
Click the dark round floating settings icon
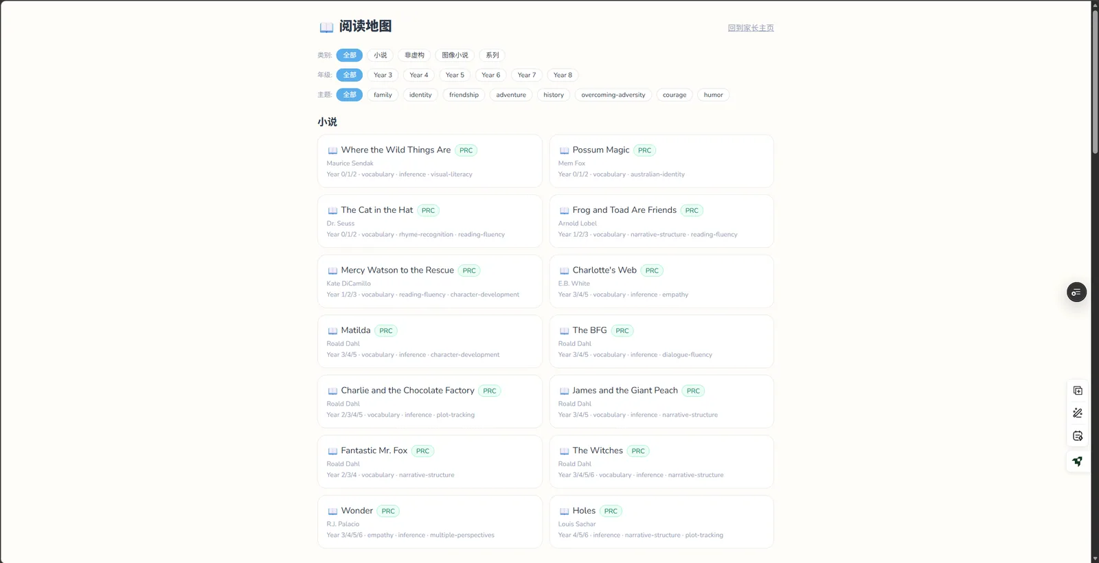coord(1076,292)
